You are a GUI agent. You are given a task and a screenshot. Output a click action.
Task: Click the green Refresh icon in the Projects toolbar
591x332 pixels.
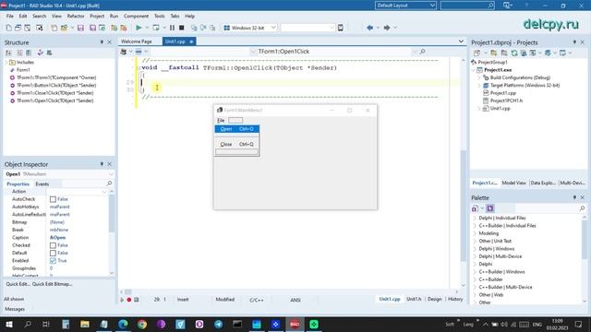pyautogui.click(x=514, y=53)
